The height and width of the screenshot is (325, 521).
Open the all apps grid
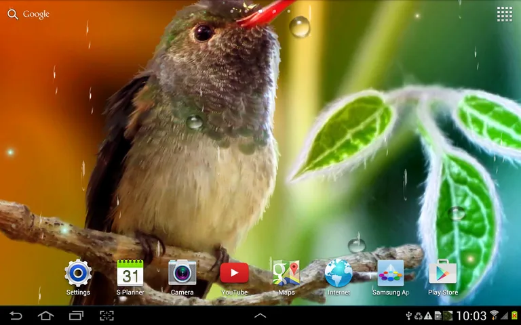[x=505, y=14]
